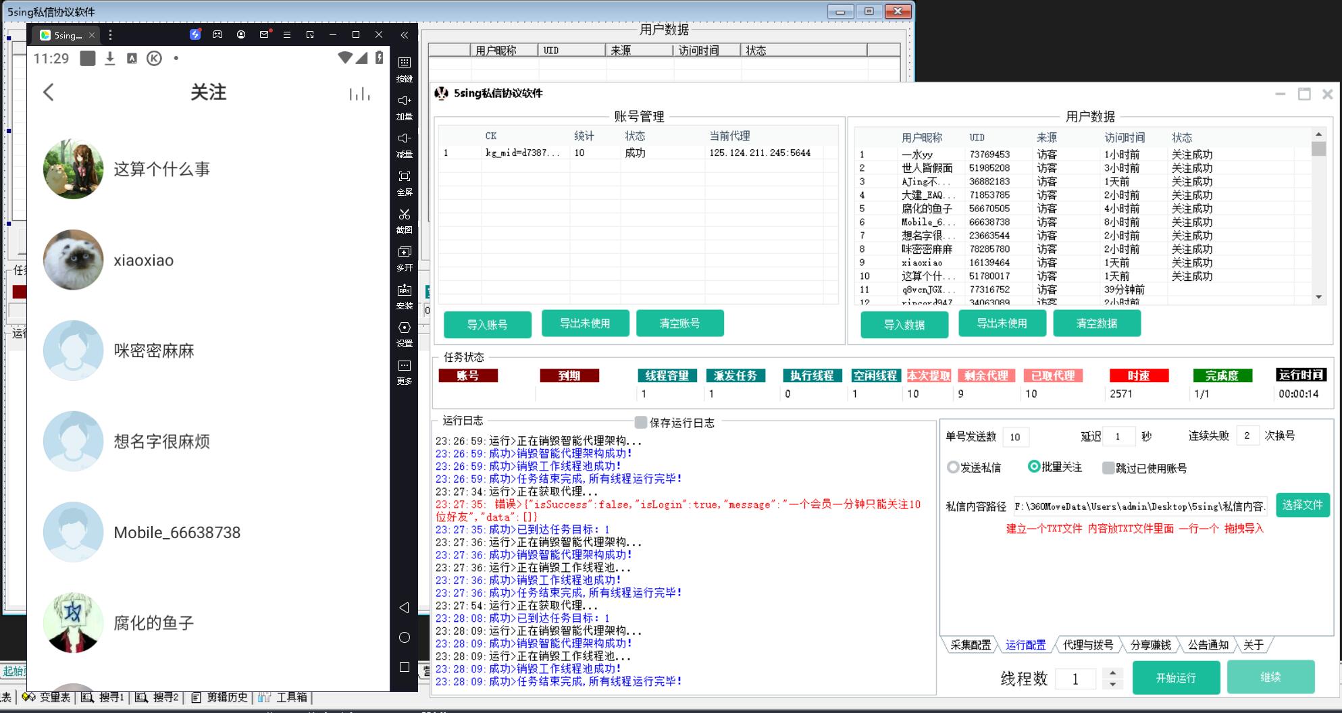Screen dimensions: 1342x713
Task: Click the 导入账号 button
Action: pos(487,325)
